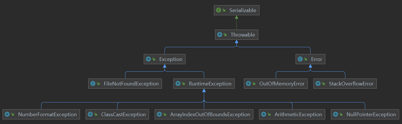Click the class icon beside Exception
Screen dimensions: 402x124
point(148,59)
